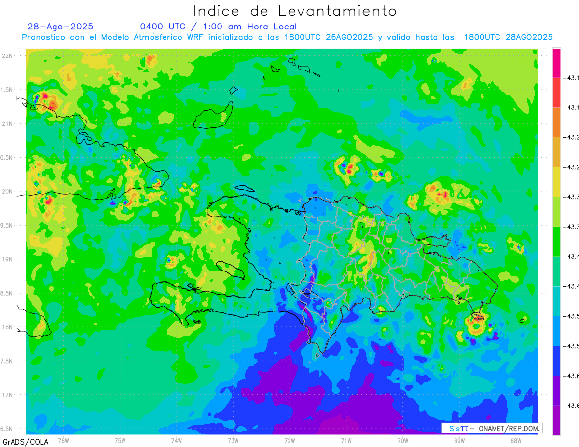Select the red segment of the color scale
Image resolution: width=579 pixels, height=447 pixels.
click(x=556, y=93)
